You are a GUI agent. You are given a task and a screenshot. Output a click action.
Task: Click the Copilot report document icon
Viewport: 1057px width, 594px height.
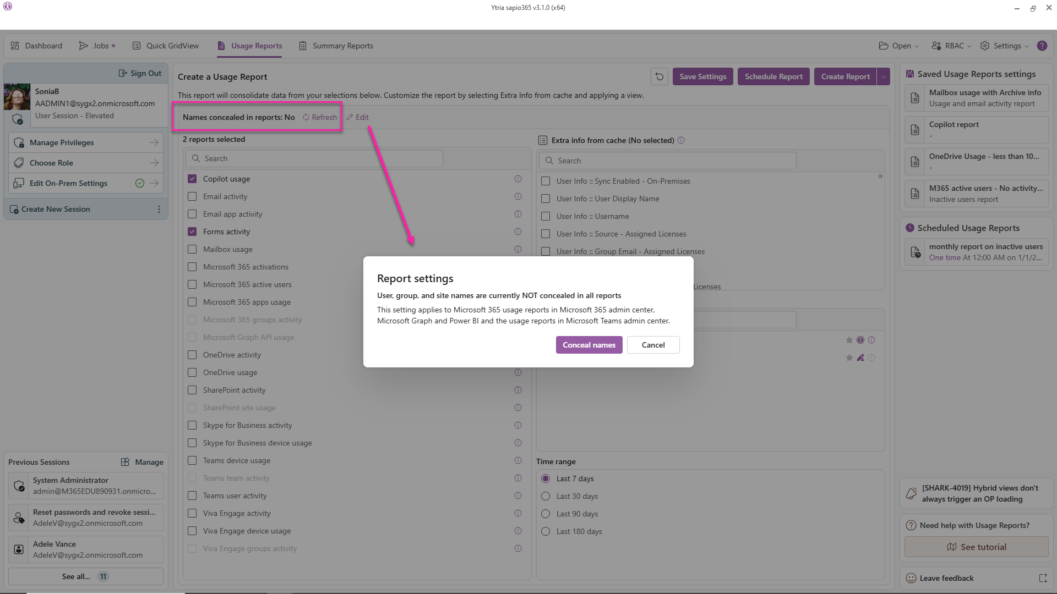click(915, 130)
